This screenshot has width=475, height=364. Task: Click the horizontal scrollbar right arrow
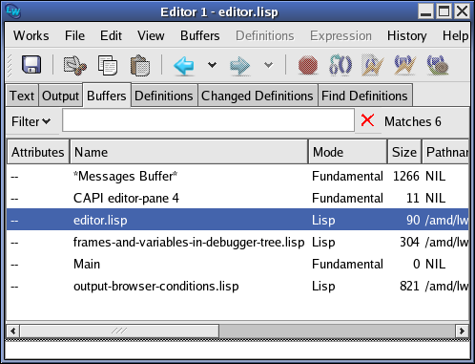tap(462, 331)
